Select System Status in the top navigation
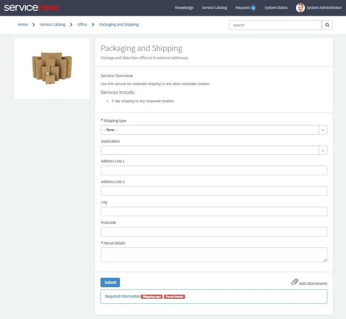 tap(276, 7)
